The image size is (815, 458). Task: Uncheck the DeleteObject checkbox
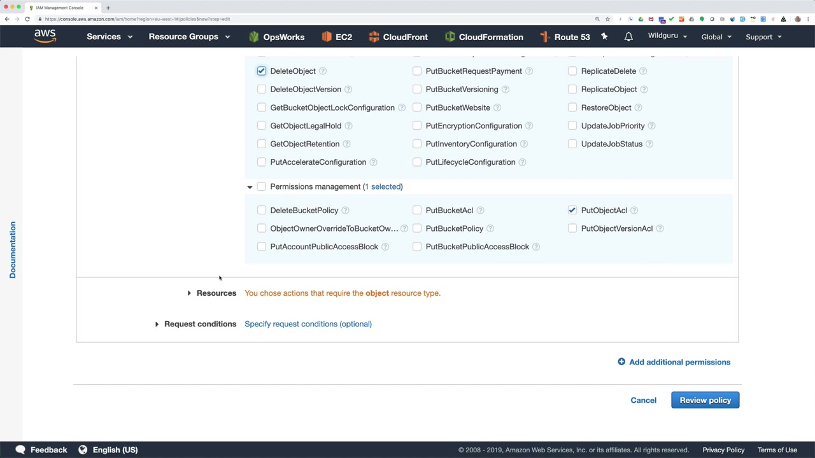click(x=262, y=71)
